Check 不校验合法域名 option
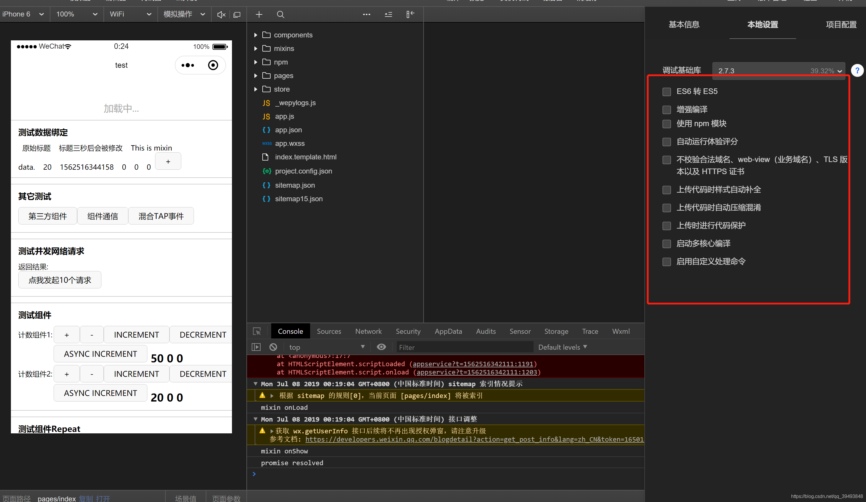 (x=667, y=160)
